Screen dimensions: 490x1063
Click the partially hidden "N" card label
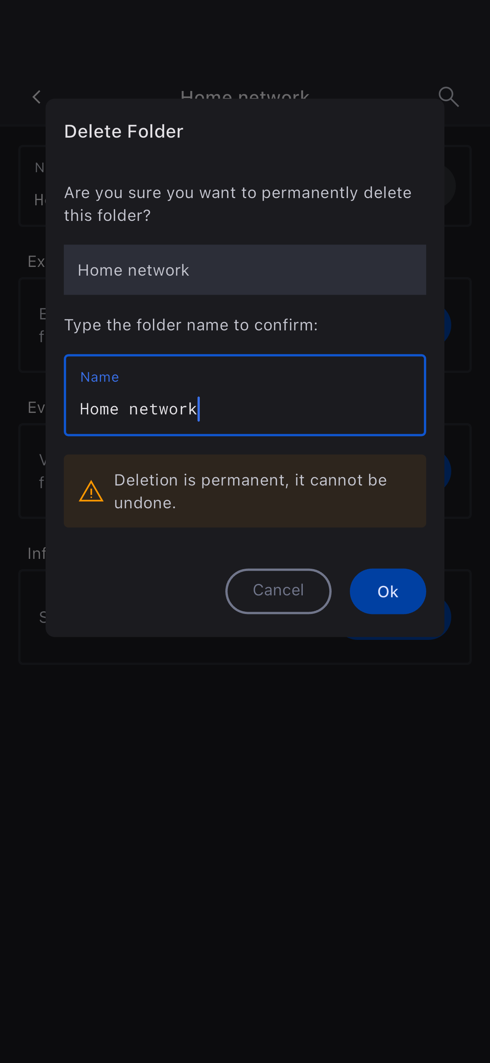point(39,168)
